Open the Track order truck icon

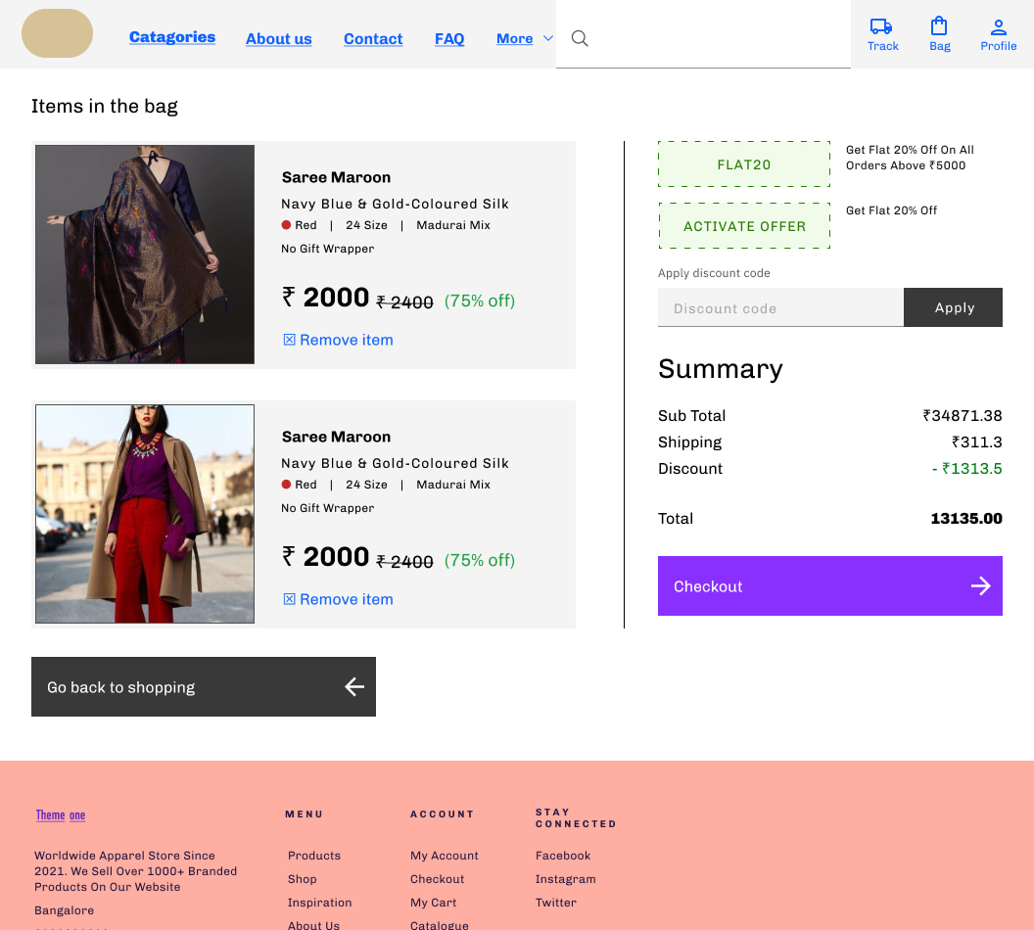[x=881, y=26]
